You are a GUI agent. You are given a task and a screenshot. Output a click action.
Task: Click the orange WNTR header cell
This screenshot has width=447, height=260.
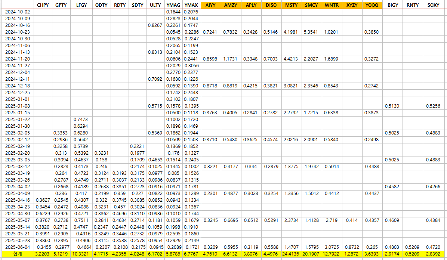point(332,5)
